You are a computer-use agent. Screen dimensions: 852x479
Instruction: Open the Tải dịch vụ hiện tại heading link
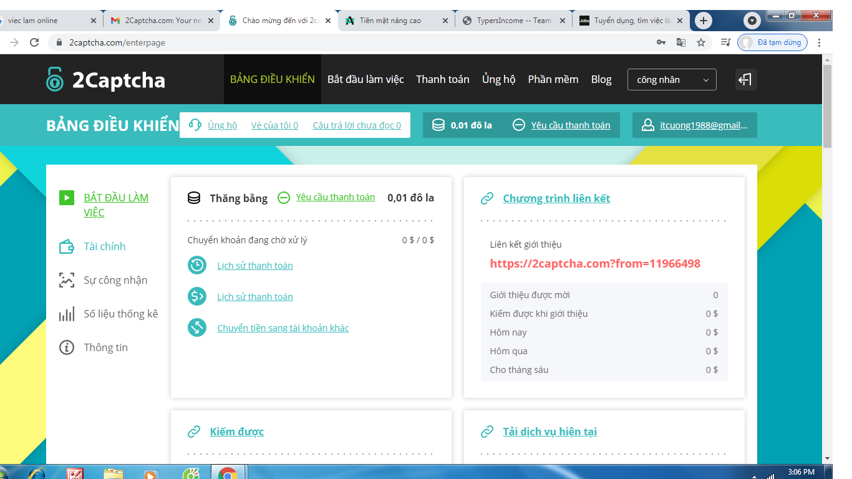pyautogui.click(x=550, y=432)
